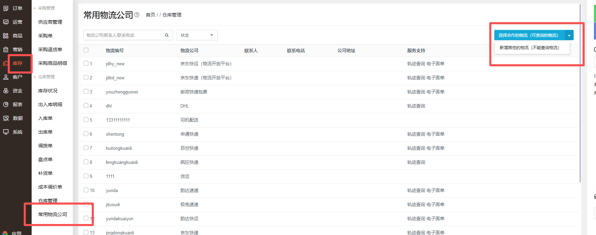
Task: Open 盘点单 submenu item
Action: click(x=45, y=159)
